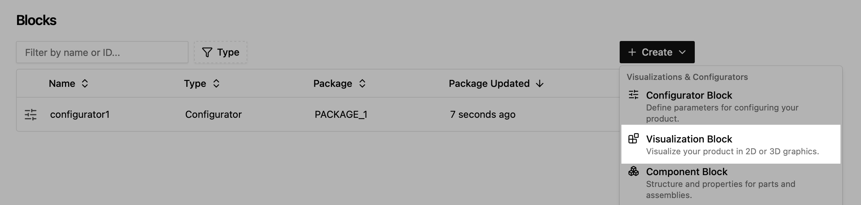Focus the Filter by name or ID field

(102, 52)
